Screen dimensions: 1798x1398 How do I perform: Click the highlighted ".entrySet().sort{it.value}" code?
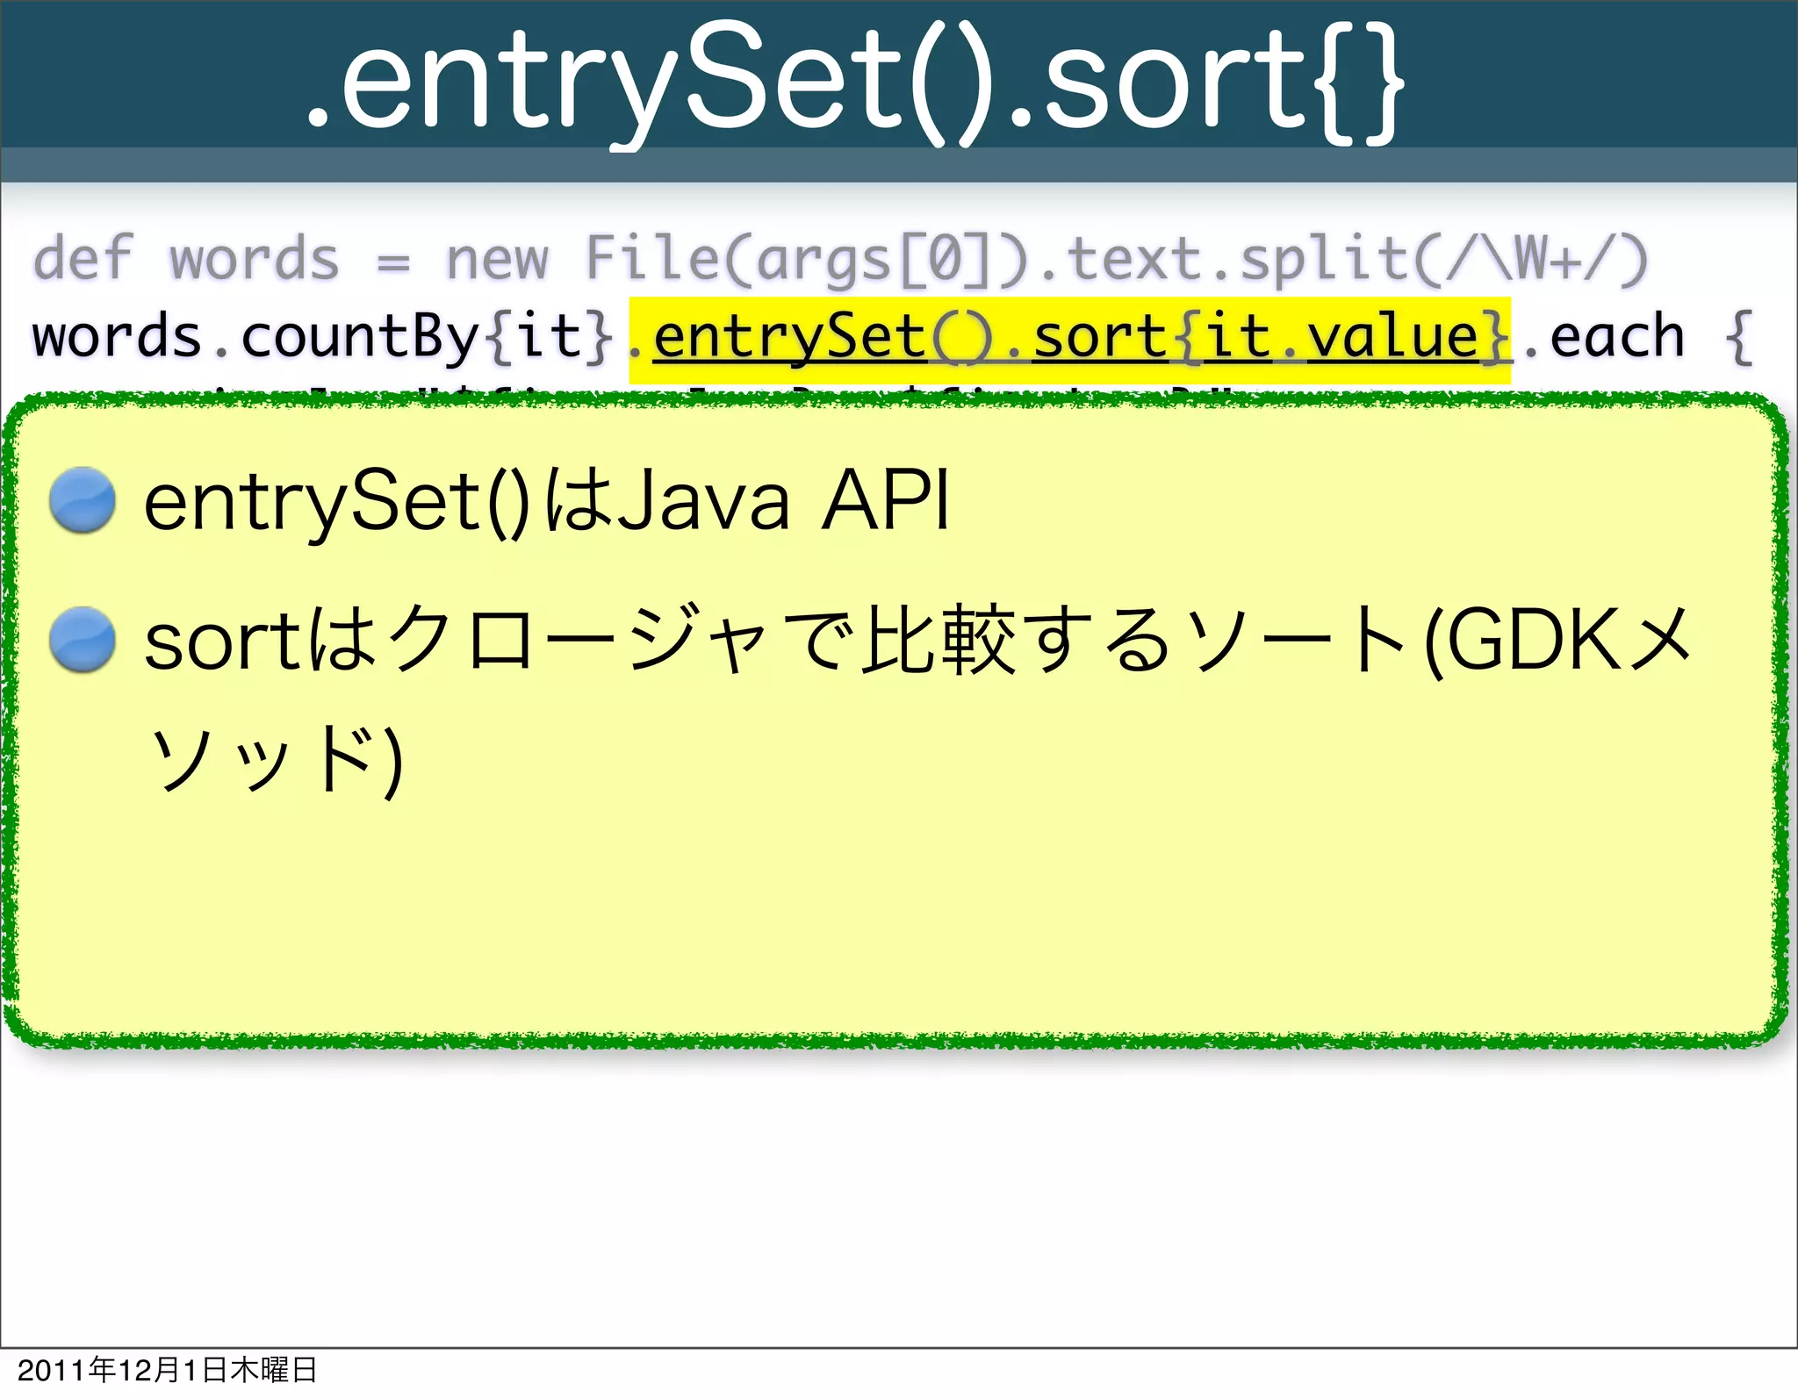1070,340
